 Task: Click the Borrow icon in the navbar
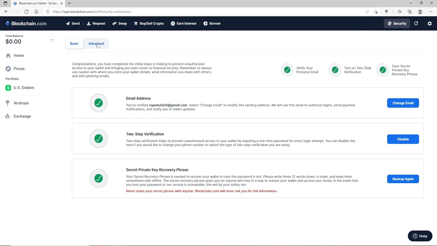pyautogui.click(x=206, y=24)
